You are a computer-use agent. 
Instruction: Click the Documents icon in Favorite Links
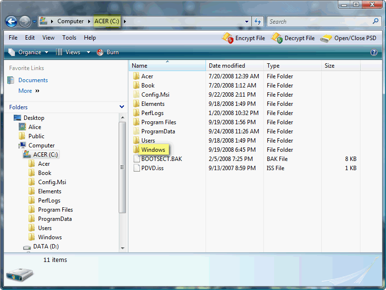point(11,80)
